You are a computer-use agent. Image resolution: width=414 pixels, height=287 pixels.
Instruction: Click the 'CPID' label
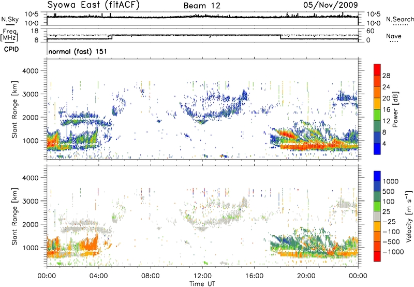pos(11,49)
